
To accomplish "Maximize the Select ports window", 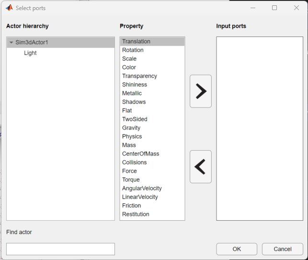I will [x=274, y=8].
